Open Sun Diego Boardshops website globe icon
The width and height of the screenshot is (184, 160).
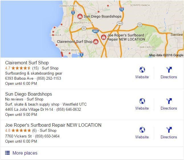click(142, 101)
